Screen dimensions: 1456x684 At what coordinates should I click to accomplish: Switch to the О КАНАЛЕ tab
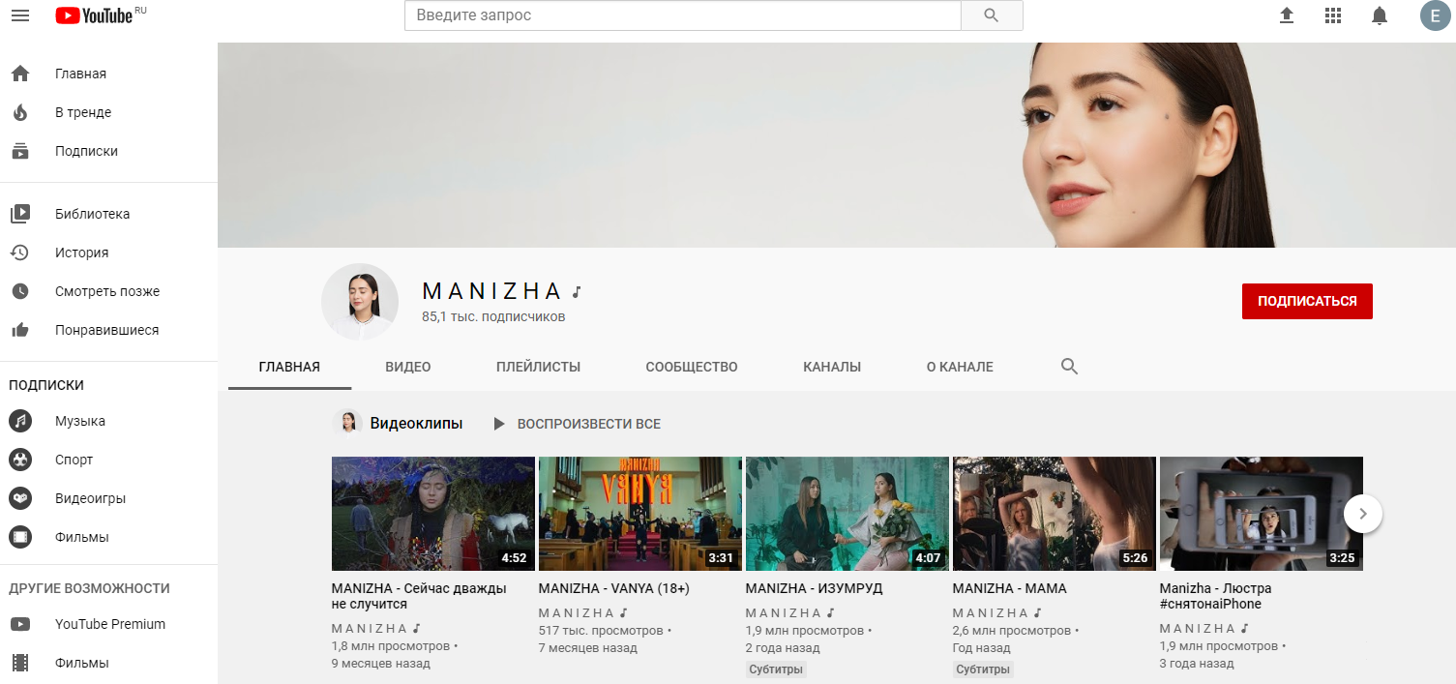coord(960,367)
